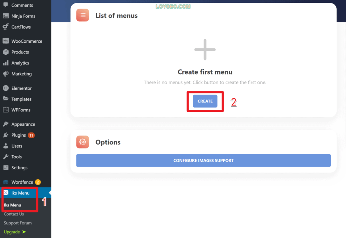Click the Elementor icon in sidebar
The width and height of the screenshot is (346, 238).
[x=6, y=88]
